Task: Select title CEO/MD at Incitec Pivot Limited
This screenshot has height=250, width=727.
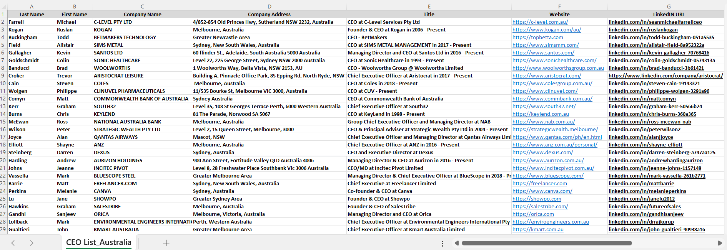Action: 429,168
